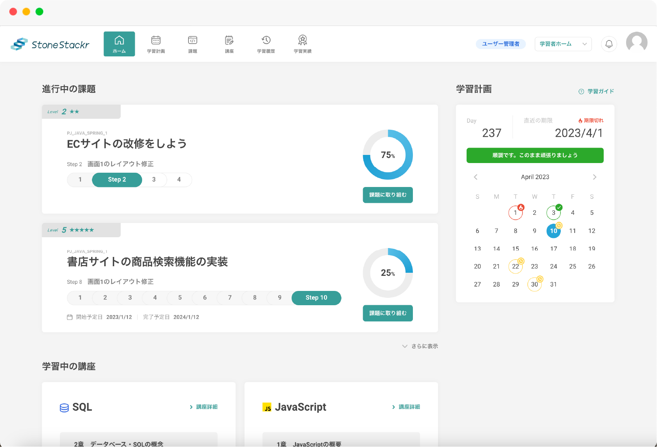Select step 3 of ECサイト task

point(154,180)
